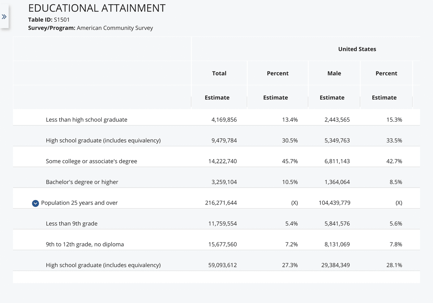This screenshot has width=433, height=303.
Task: Expand the hidden filter panel using double-arrow icon
Action: tap(4, 17)
